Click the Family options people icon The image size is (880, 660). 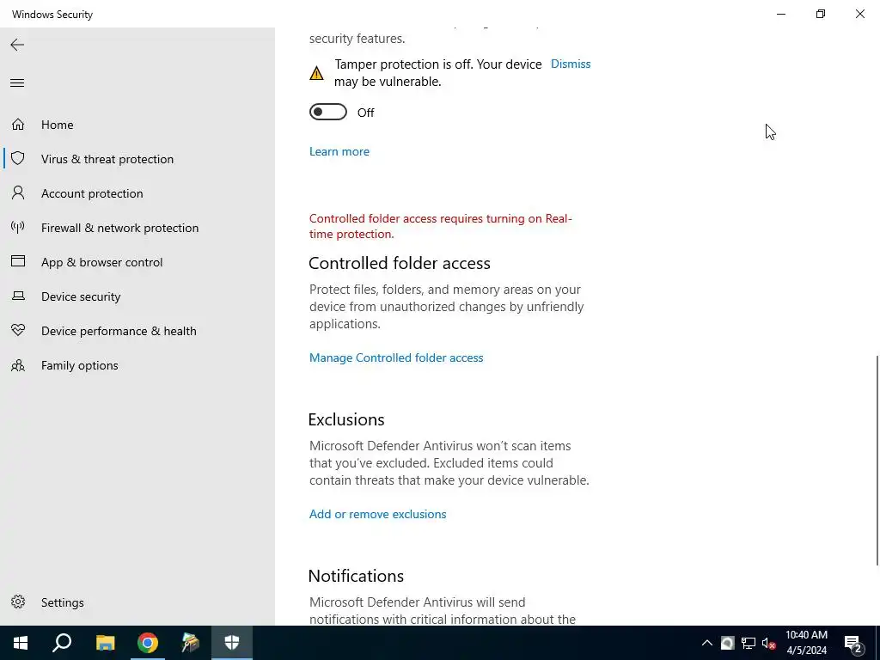18,365
